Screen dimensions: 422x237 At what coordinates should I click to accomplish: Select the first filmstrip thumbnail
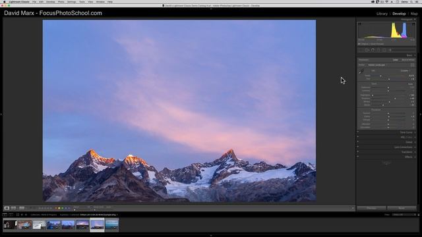(x=10, y=224)
